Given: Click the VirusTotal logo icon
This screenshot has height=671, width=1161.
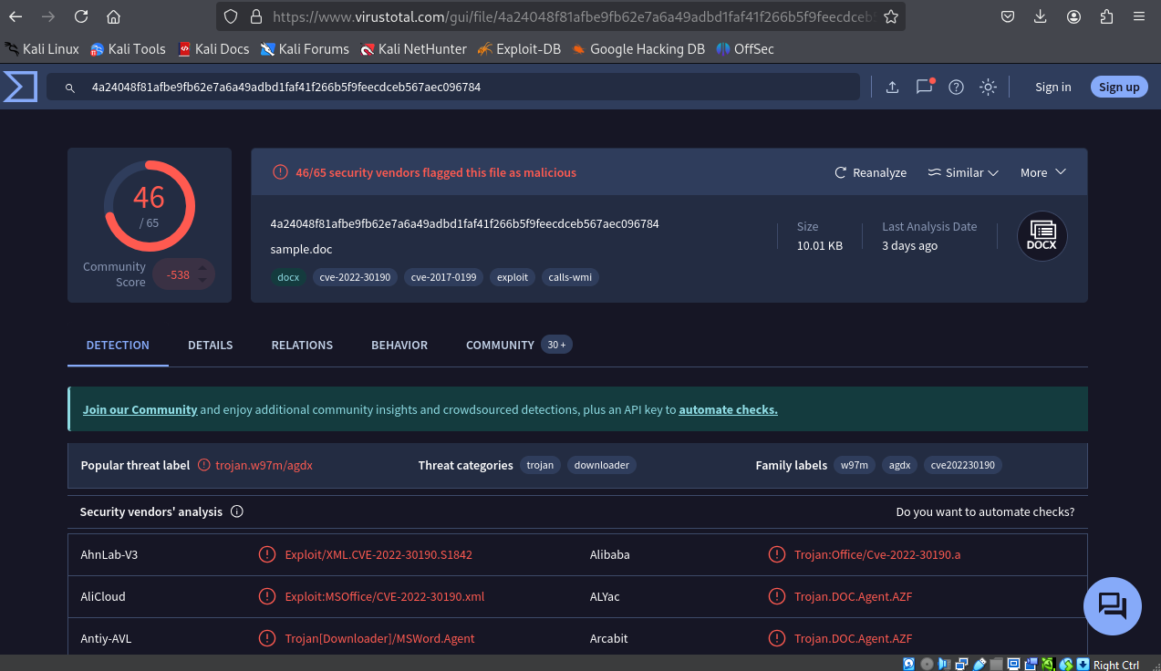Looking at the screenshot, I should [x=20, y=87].
